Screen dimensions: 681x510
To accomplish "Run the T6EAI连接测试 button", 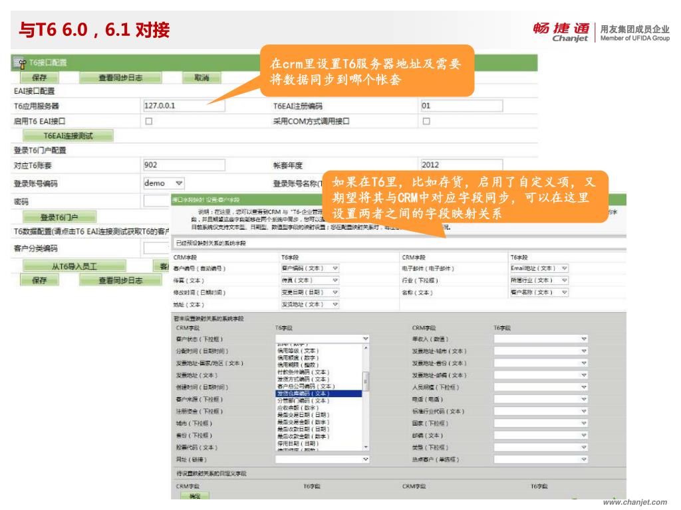I will [x=68, y=135].
